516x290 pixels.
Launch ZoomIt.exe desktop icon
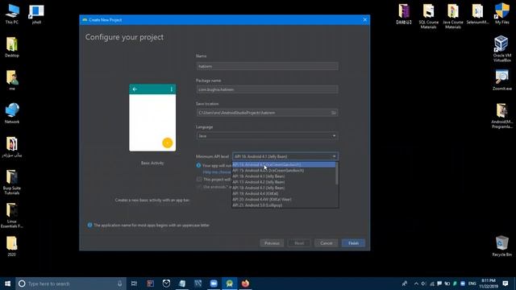(x=501, y=80)
